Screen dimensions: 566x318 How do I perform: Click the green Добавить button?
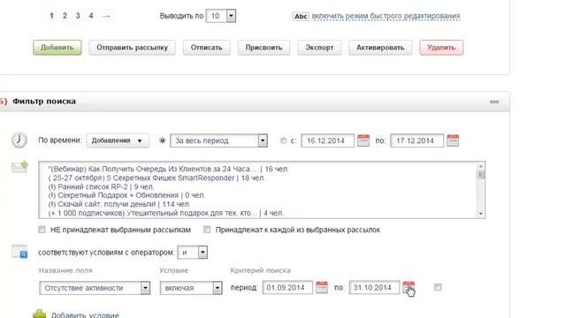coord(57,48)
